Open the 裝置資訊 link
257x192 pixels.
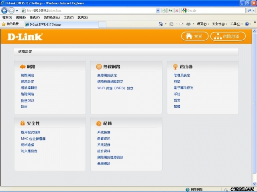tap(104, 138)
